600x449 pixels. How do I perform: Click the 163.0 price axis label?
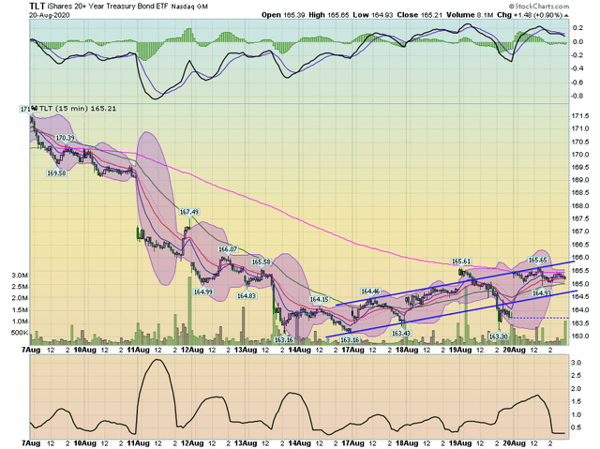pyautogui.click(x=579, y=337)
